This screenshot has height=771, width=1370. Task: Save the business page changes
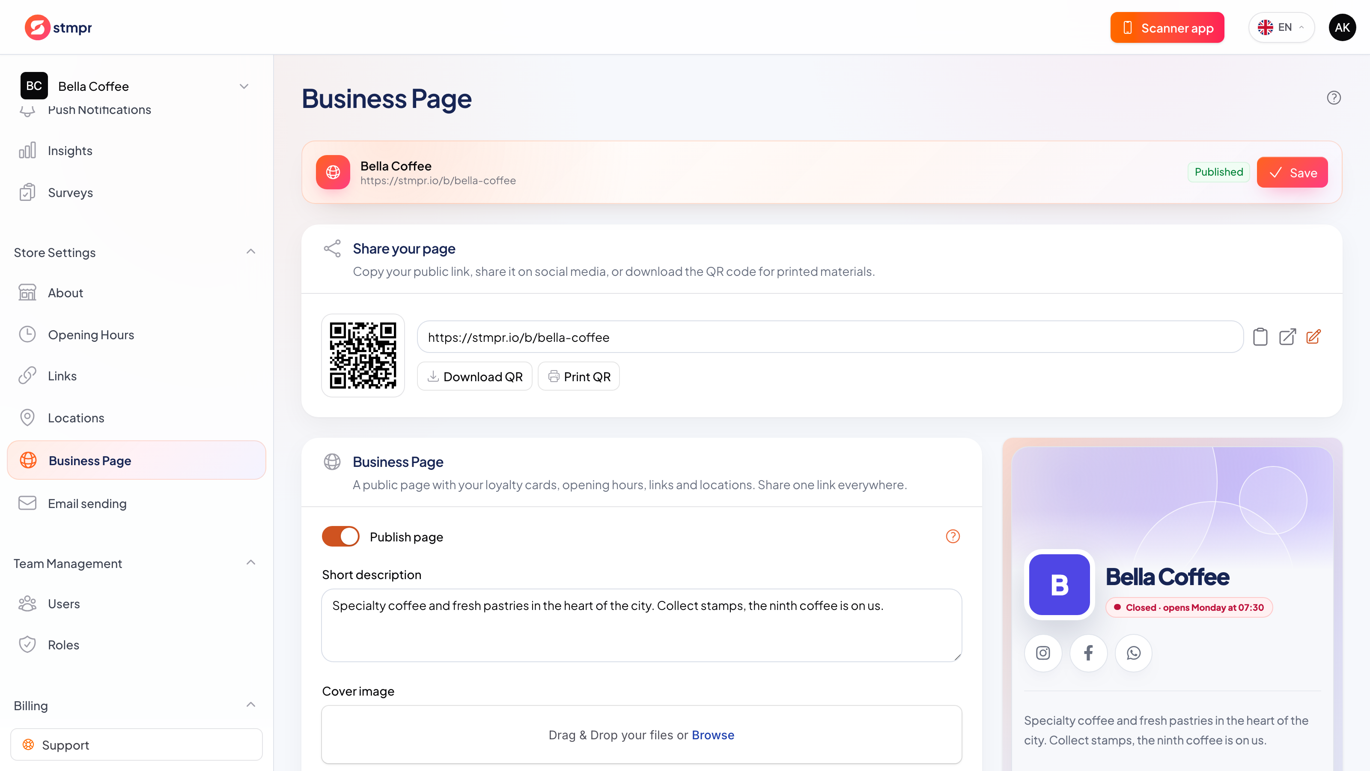[x=1292, y=172]
